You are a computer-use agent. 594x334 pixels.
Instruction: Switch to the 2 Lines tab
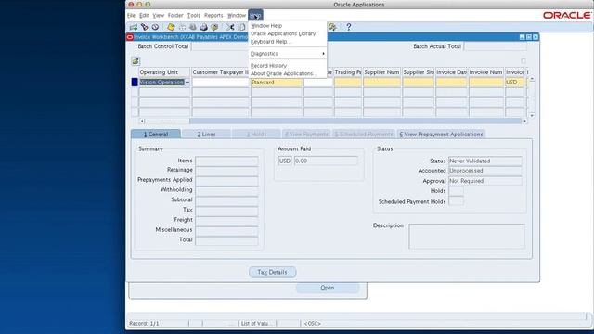coord(206,134)
